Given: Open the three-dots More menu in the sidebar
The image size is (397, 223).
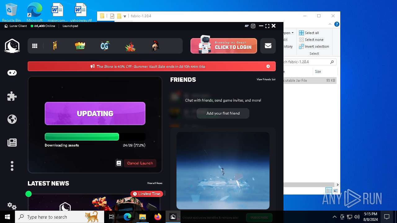Looking at the screenshot, I should coord(12,166).
